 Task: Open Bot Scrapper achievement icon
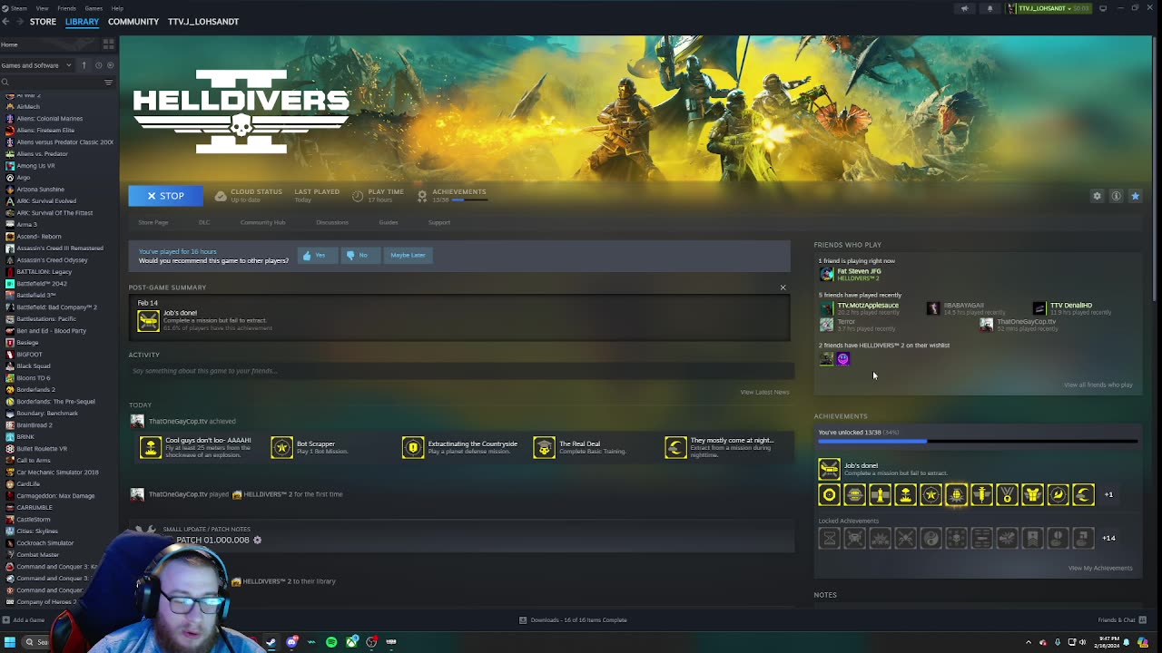(x=281, y=447)
